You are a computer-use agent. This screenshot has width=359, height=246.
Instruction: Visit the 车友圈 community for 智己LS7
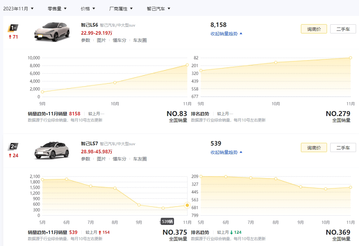(140, 159)
